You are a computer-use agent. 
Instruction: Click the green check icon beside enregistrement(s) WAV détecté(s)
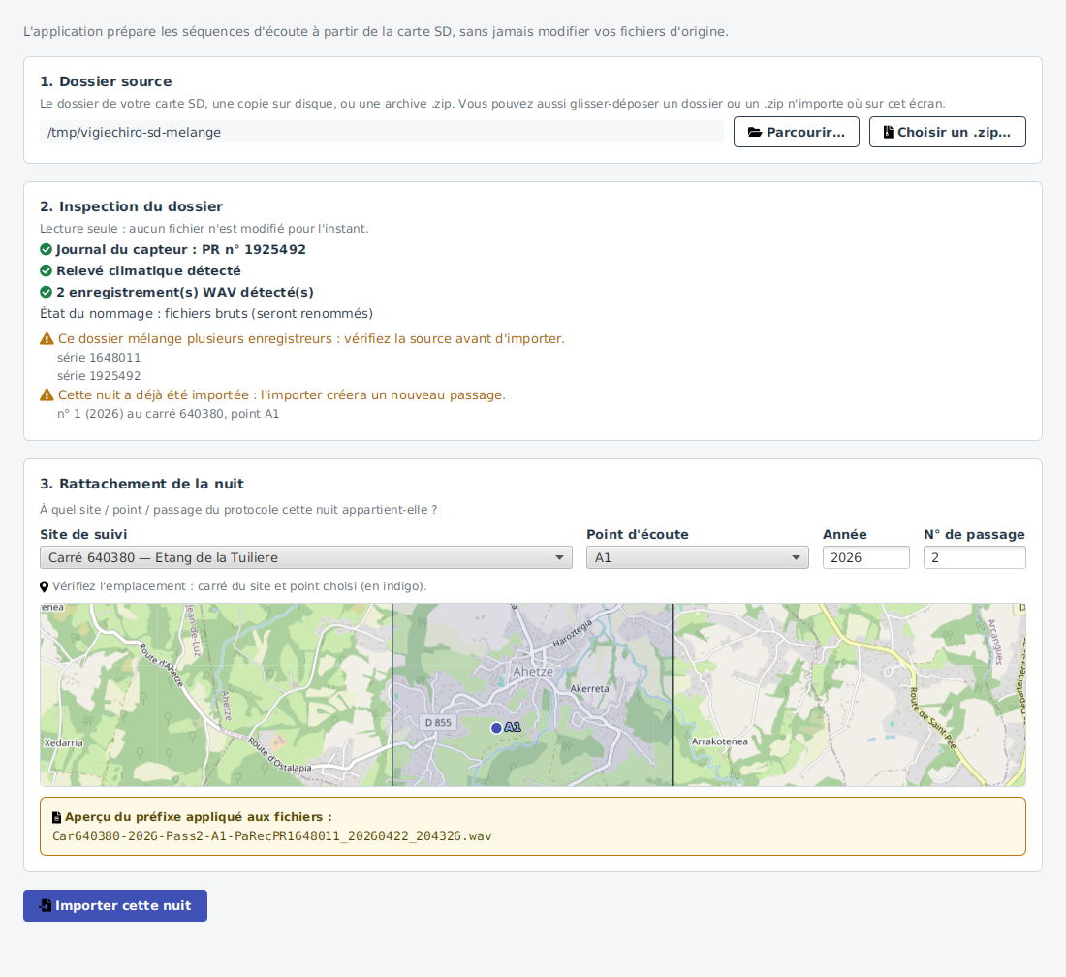point(47,292)
